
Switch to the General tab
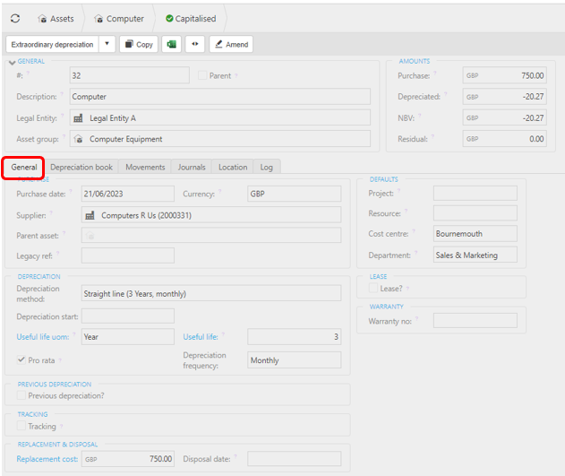pos(24,168)
